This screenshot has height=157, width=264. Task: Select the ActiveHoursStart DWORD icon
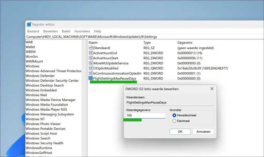click(x=90, y=58)
